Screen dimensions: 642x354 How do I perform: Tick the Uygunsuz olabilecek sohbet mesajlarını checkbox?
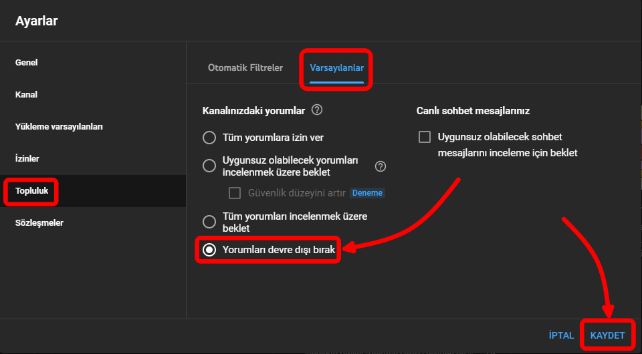tap(424, 137)
